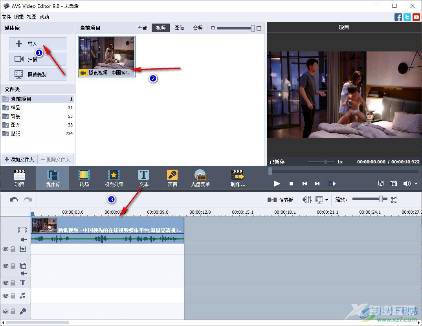Lock the video effects track

(13, 249)
